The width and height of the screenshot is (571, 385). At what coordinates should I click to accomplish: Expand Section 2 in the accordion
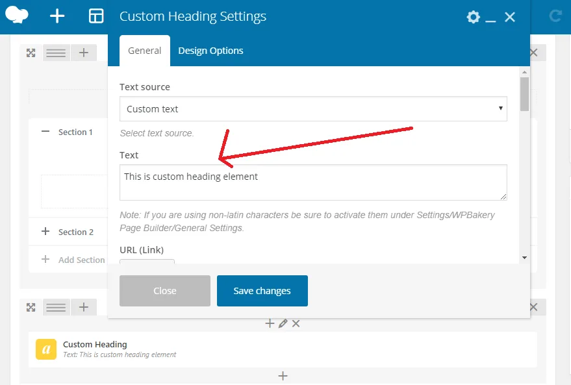45,232
